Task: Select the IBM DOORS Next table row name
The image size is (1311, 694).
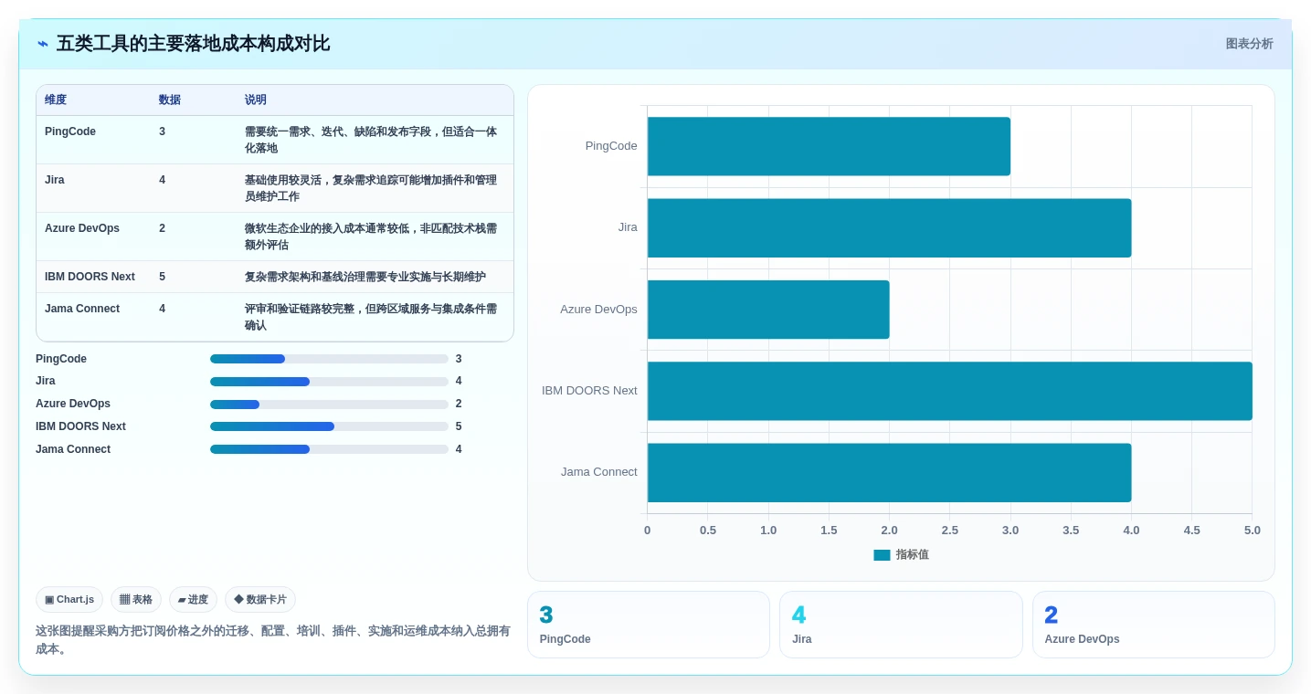Action: (x=90, y=277)
